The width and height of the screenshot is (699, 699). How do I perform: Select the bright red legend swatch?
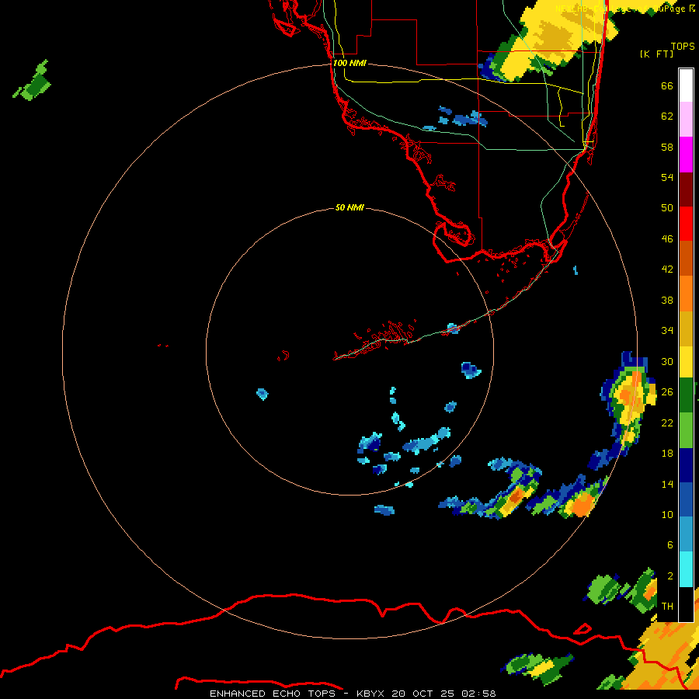click(x=686, y=224)
